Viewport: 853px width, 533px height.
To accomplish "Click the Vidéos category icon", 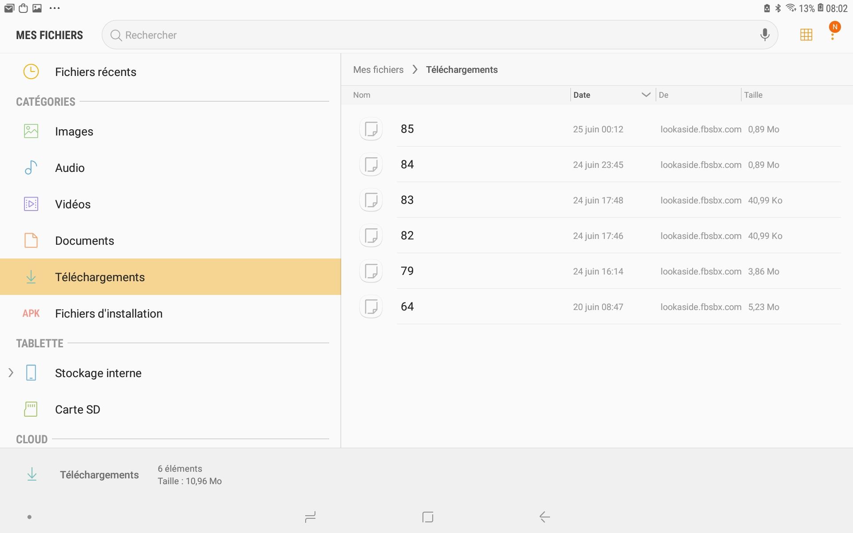I will point(31,204).
